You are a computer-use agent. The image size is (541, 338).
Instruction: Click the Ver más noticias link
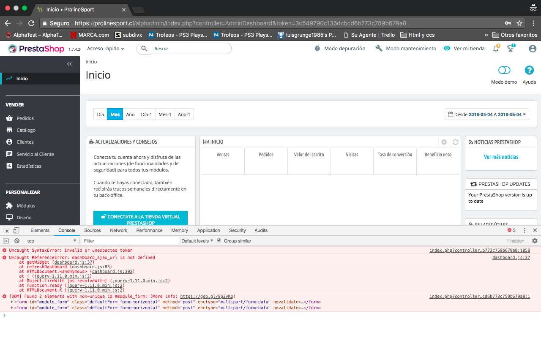[501, 157]
